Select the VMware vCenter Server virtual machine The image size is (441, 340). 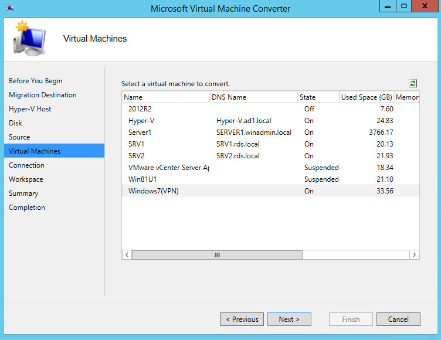click(270, 167)
